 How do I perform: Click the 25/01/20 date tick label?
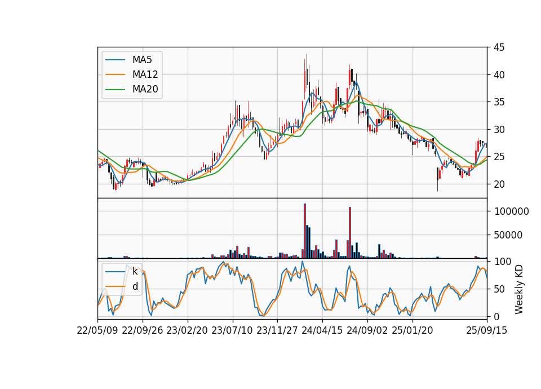coord(413,330)
